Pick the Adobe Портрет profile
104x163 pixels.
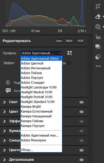[x=41, y=78]
